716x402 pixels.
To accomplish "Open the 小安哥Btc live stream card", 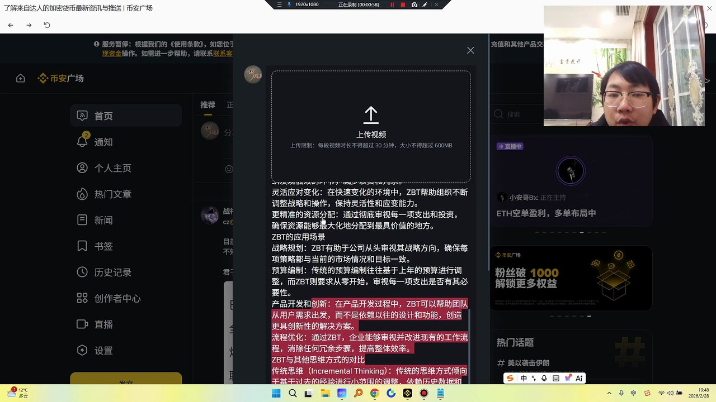I will pos(571,181).
